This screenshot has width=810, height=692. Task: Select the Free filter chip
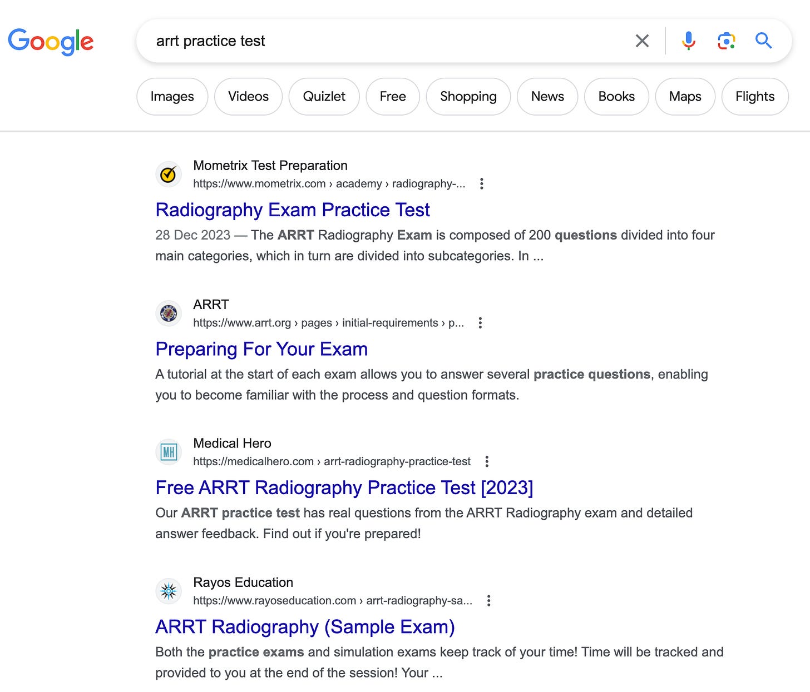[393, 97]
